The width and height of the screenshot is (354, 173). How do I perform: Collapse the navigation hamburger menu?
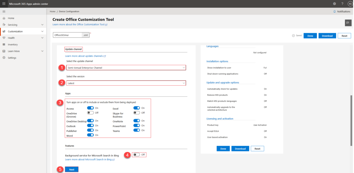tap(4, 11)
